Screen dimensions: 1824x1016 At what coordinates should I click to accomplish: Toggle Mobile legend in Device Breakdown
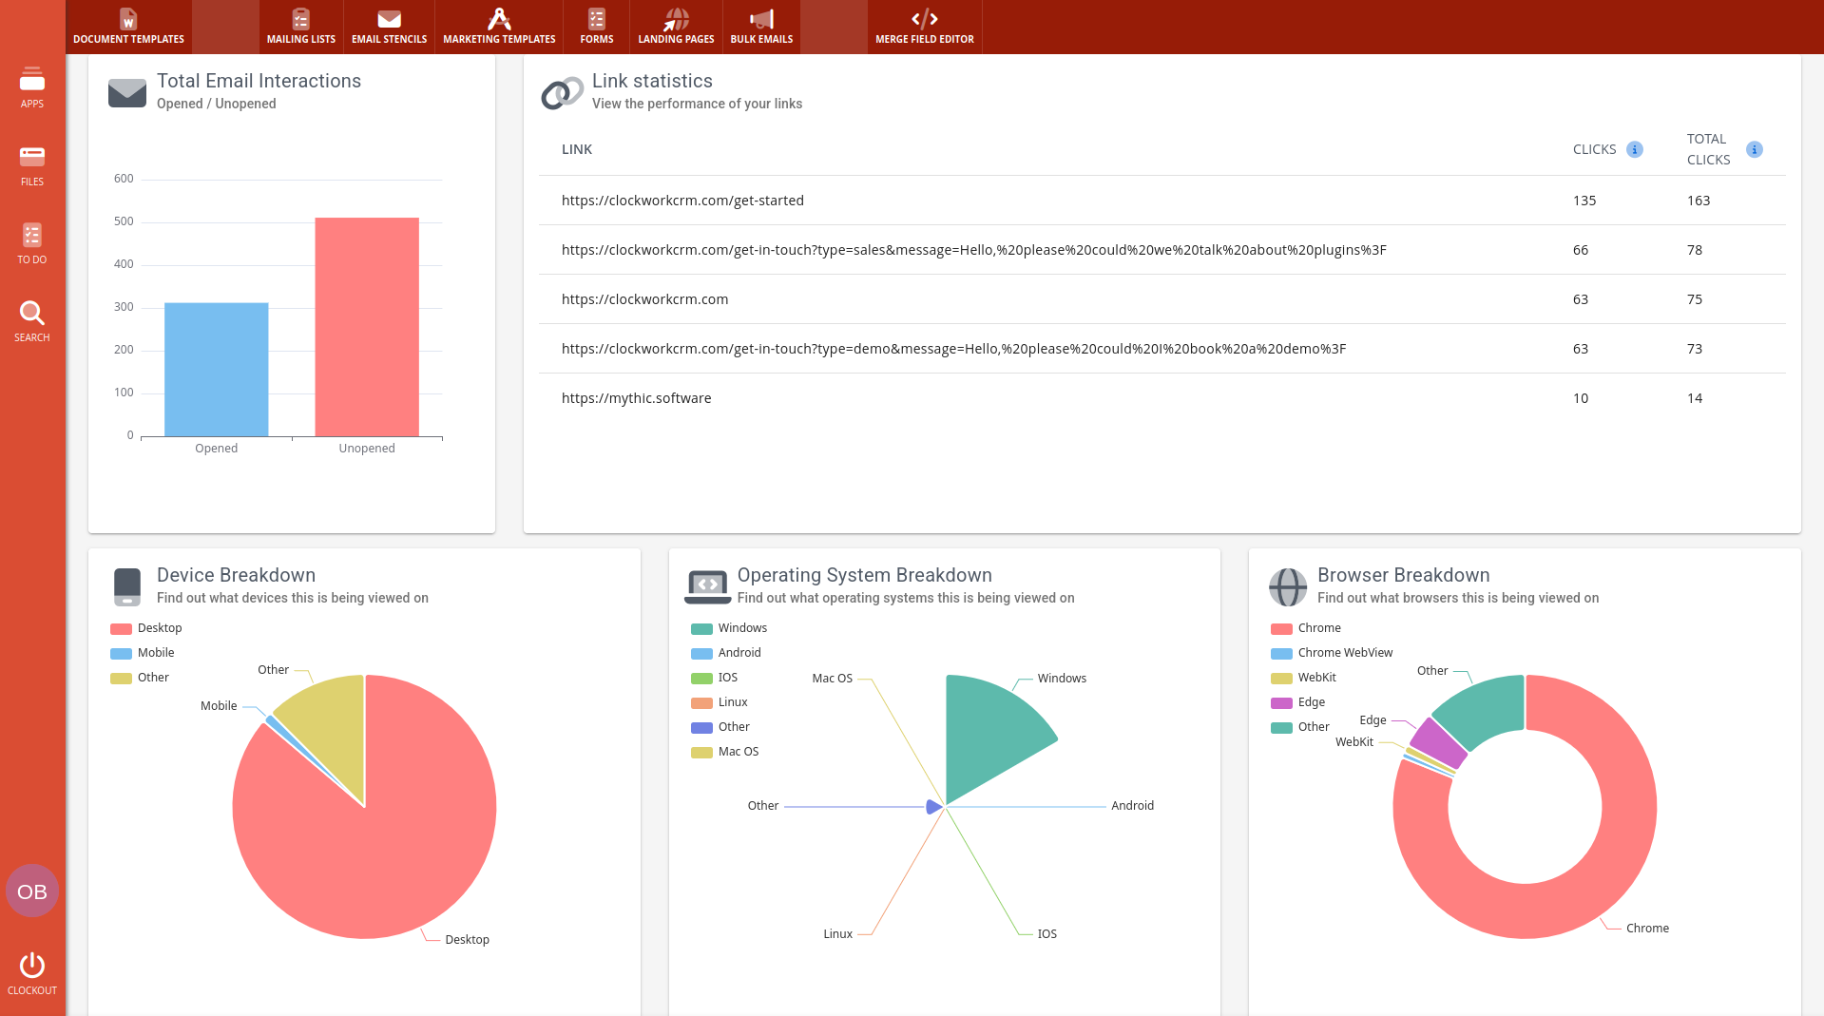143,653
